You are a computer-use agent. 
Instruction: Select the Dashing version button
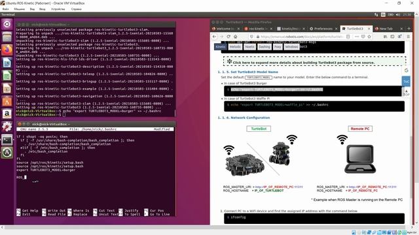tap(264, 46)
